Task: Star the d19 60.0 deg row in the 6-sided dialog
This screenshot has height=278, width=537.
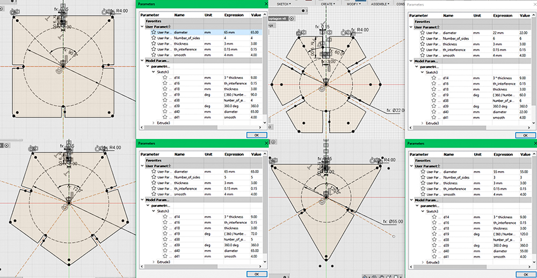Action: click(x=433, y=95)
